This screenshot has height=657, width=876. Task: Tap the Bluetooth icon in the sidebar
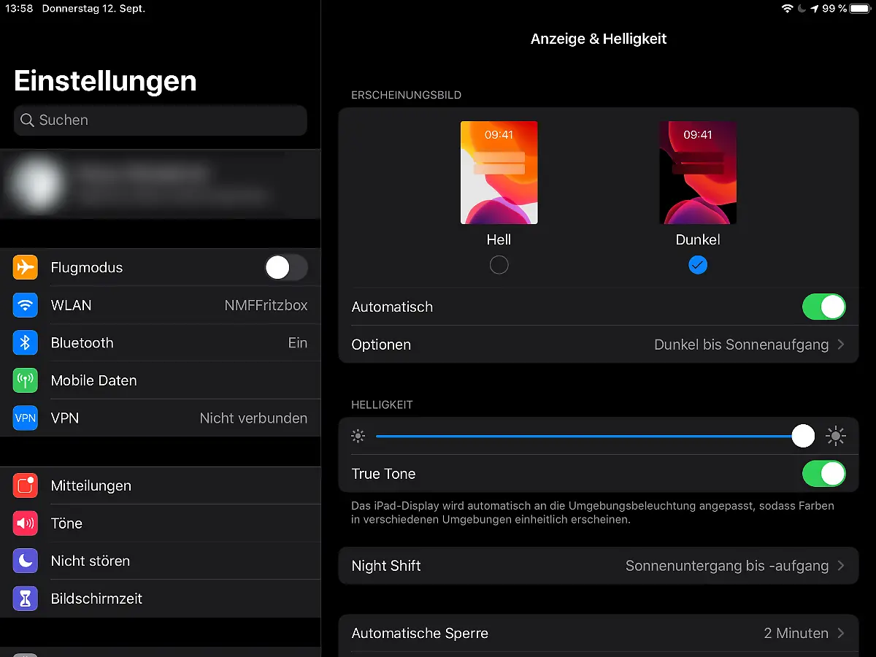(x=26, y=343)
